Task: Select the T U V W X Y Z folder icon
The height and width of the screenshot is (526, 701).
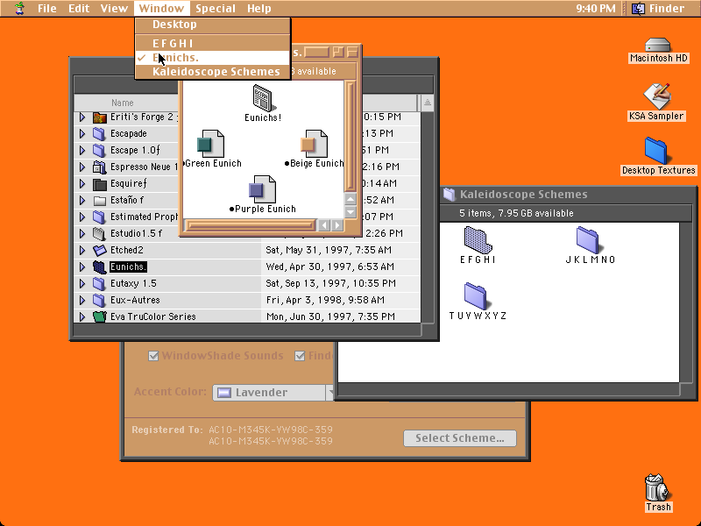Action: [476, 295]
